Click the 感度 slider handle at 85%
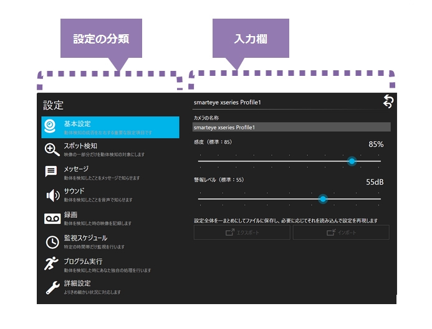432x329 pixels. click(x=352, y=161)
